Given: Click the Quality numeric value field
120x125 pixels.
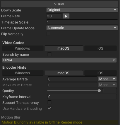Looking at the screenshot, I should click(109, 91).
